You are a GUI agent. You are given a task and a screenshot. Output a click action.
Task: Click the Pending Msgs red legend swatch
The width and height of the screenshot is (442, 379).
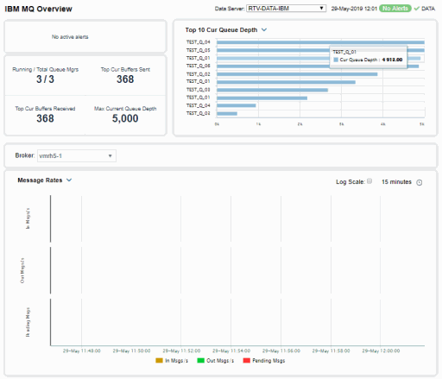pyautogui.click(x=247, y=360)
